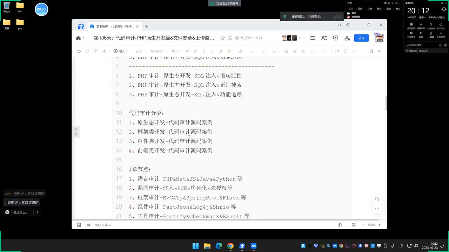Redo the last edit
The width and height of the screenshot is (449, 252).
pyautogui.click(x=87, y=51)
